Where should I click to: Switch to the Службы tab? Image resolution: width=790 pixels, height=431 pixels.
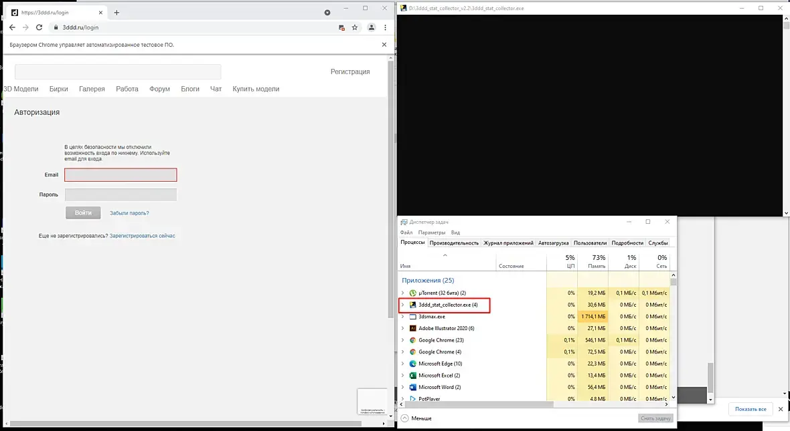(658, 243)
